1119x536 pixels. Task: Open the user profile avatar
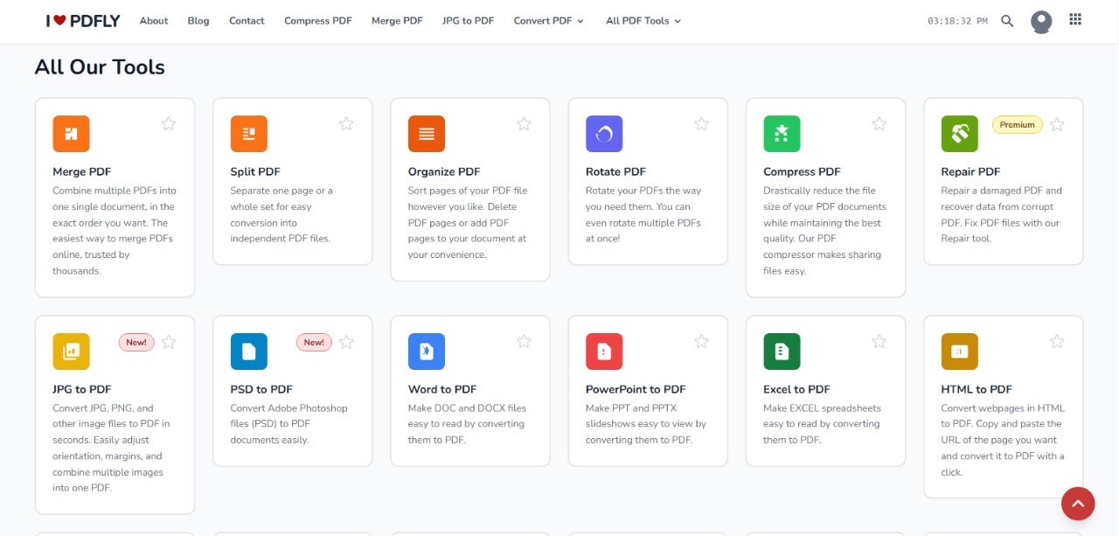point(1041,21)
